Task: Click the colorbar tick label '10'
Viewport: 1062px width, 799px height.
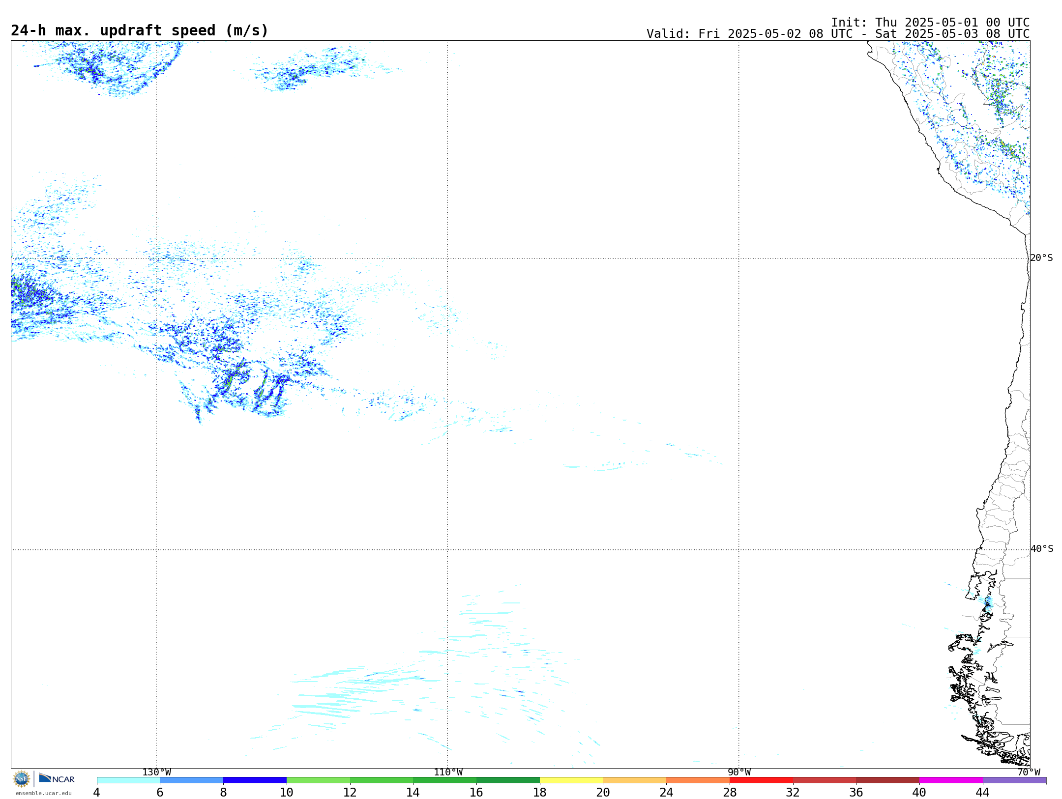Action: pyautogui.click(x=287, y=793)
